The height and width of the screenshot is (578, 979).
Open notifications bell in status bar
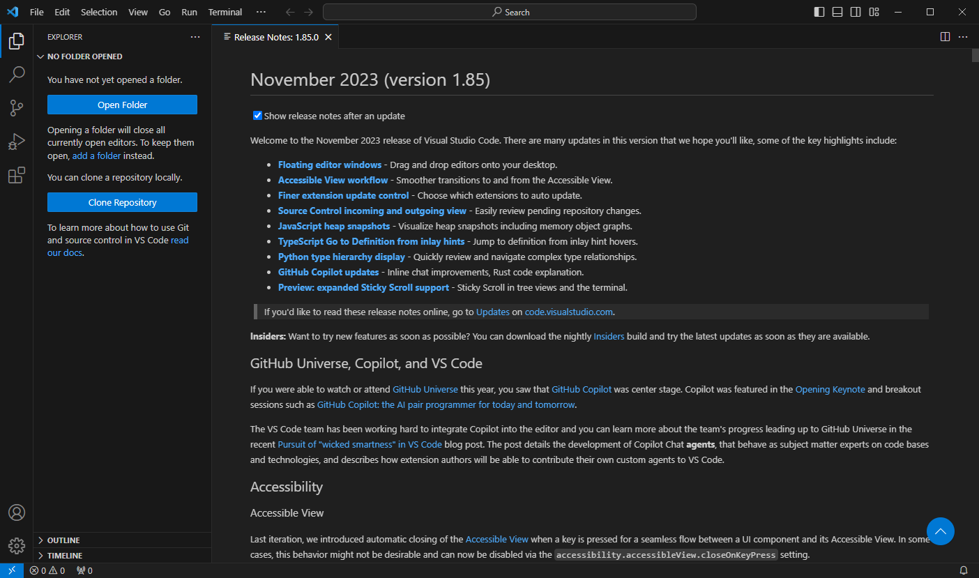pyautogui.click(x=964, y=570)
